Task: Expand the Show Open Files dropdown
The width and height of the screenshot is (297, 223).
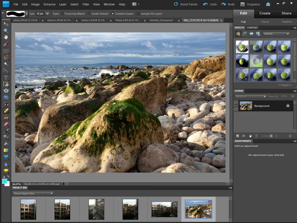Action: click(x=33, y=194)
